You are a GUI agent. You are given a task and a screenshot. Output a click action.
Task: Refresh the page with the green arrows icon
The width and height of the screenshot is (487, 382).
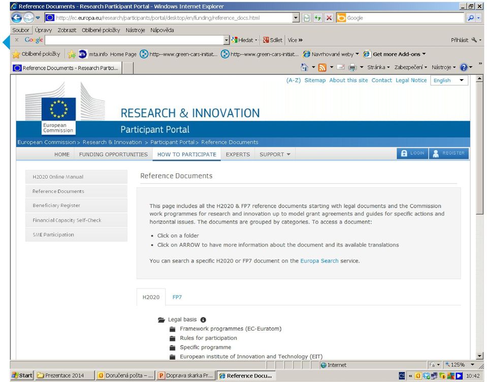point(317,18)
